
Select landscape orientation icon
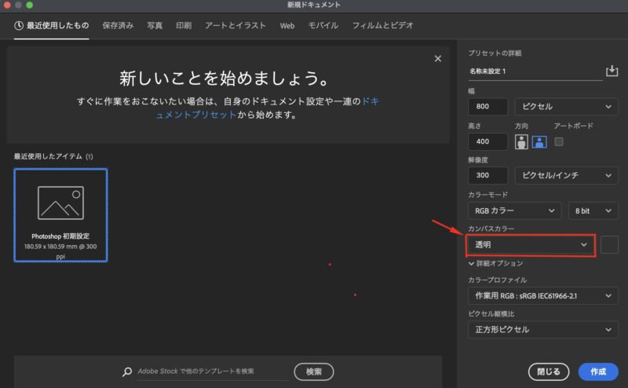pos(539,141)
